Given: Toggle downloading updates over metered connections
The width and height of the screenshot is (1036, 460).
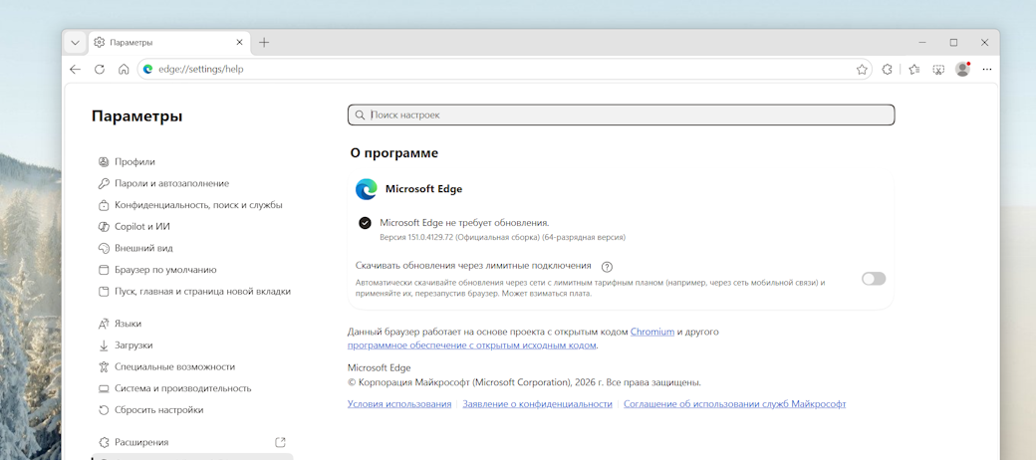Looking at the screenshot, I should (874, 279).
